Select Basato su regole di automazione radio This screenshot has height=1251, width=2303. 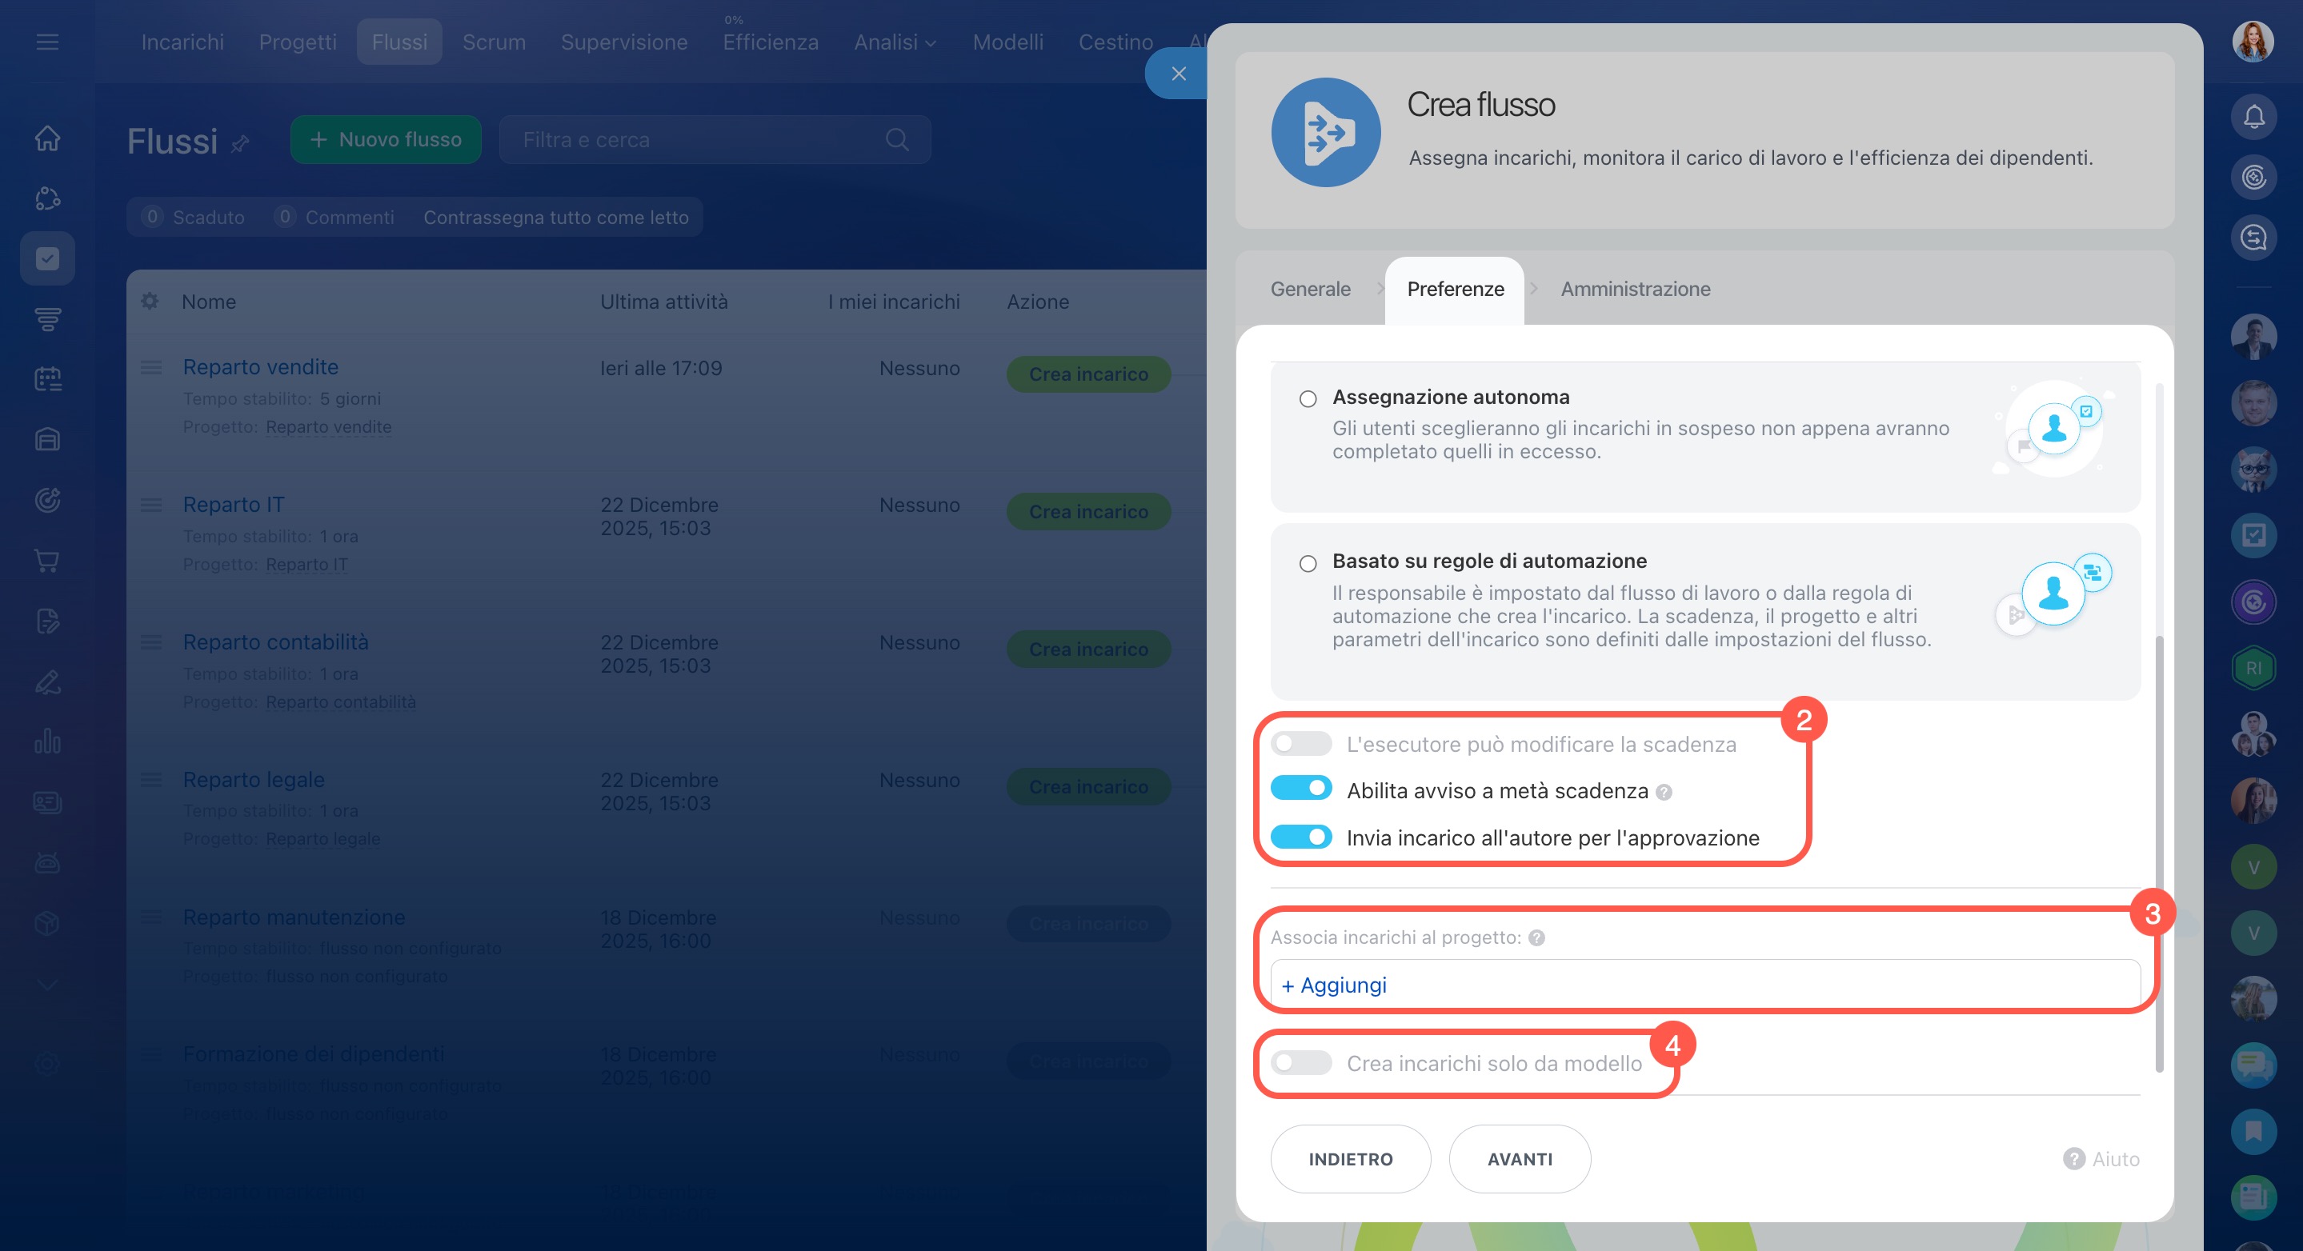(x=1308, y=563)
